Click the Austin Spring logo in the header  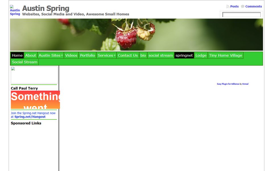click(x=15, y=11)
